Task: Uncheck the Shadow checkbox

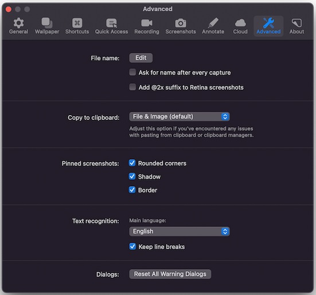Action: [132, 176]
